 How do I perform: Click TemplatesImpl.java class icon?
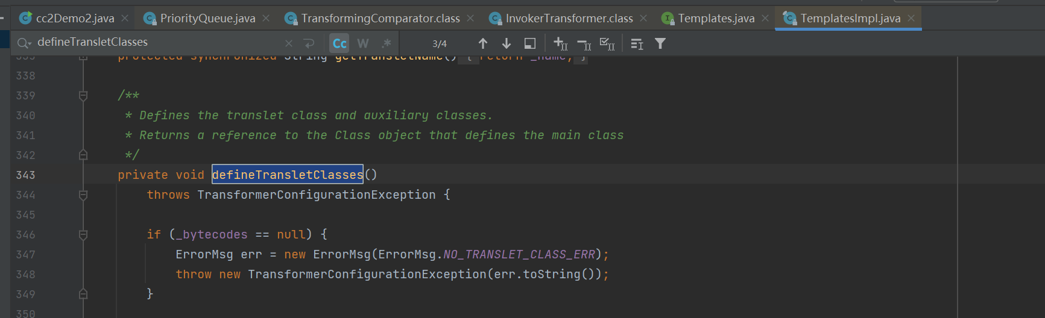tap(789, 19)
